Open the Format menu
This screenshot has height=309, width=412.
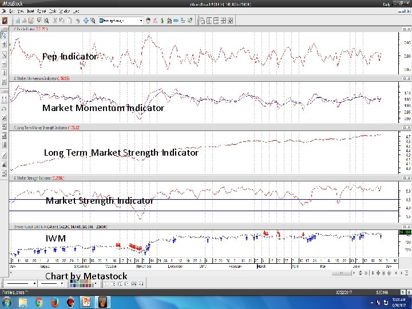pos(42,11)
